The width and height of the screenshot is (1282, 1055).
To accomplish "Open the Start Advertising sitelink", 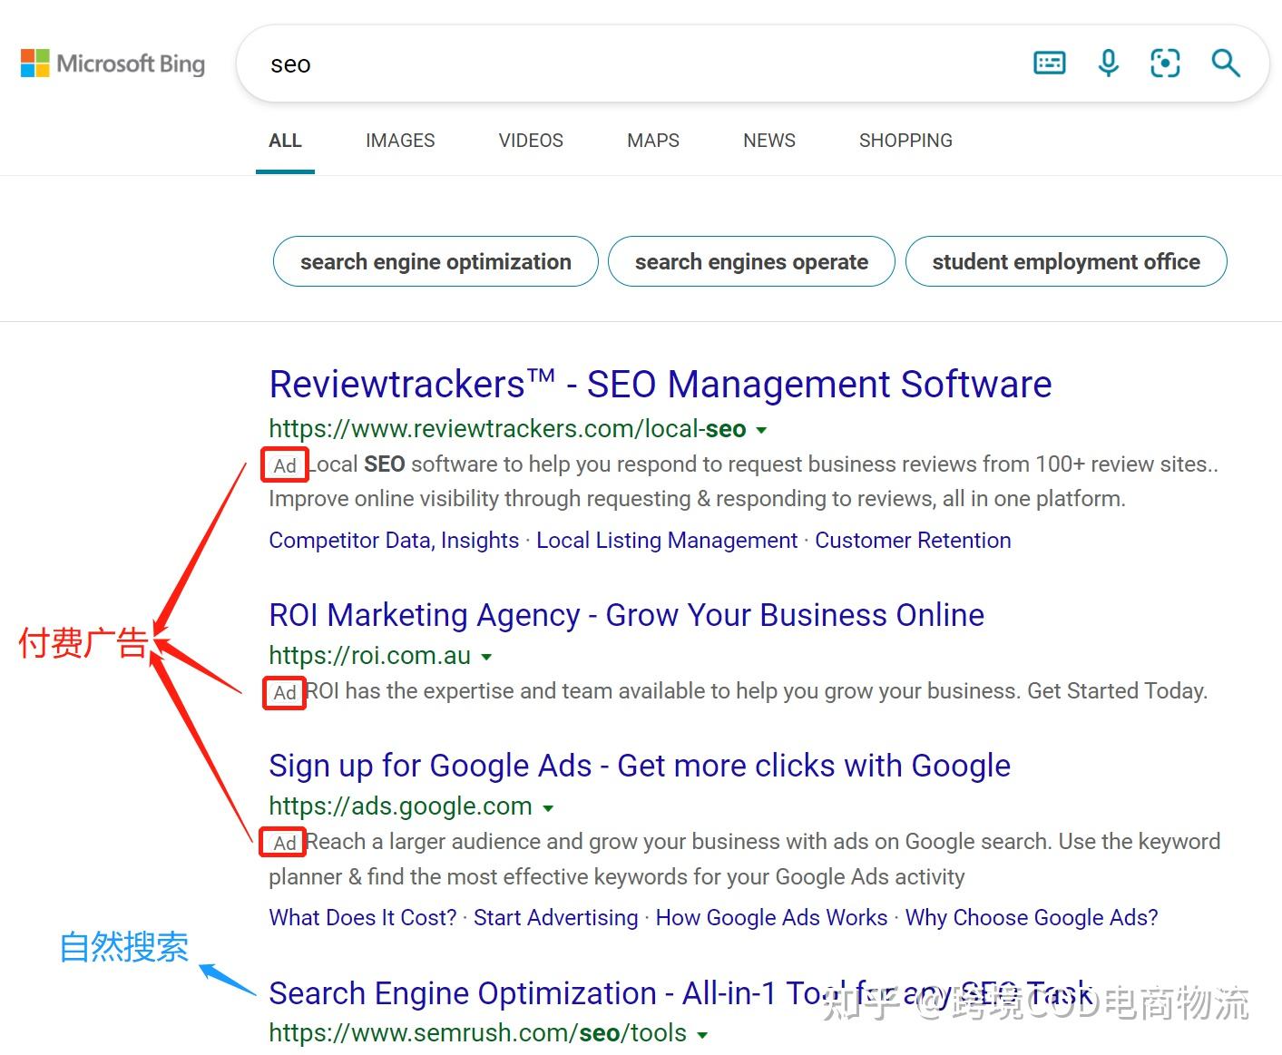I will (556, 918).
